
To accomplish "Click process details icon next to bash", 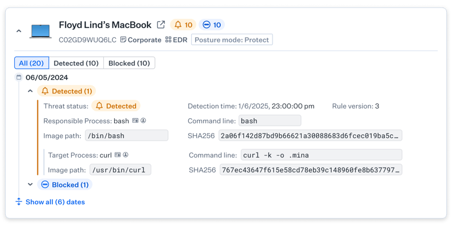I will pyautogui.click(x=135, y=121).
